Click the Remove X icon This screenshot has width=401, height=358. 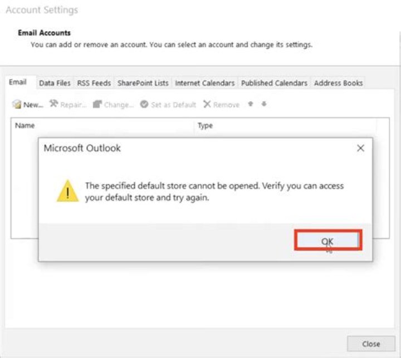pos(207,105)
